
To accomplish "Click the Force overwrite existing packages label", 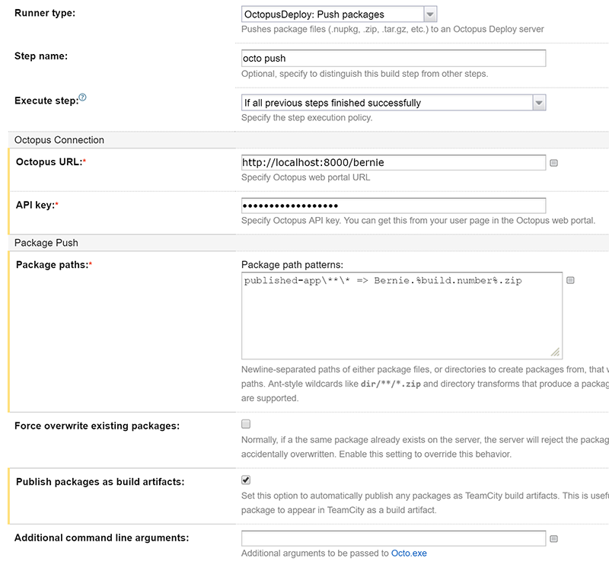I will click(x=97, y=426).
